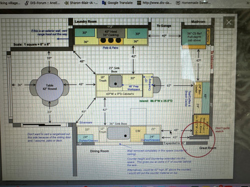This screenshot has height=187, width=250.
Task: Click the 36" sink base on bottom counter
Action: (118, 133)
